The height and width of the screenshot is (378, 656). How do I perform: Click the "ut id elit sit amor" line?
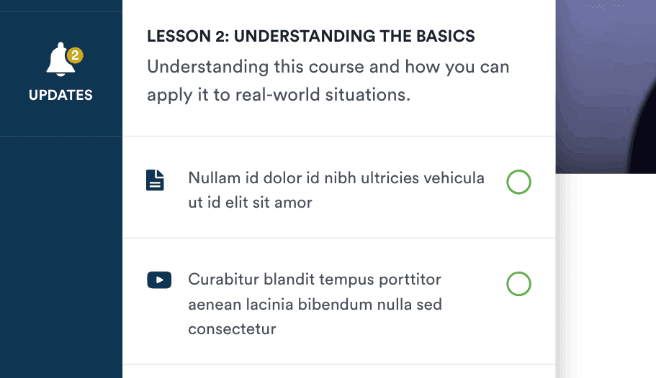[x=250, y=203]
